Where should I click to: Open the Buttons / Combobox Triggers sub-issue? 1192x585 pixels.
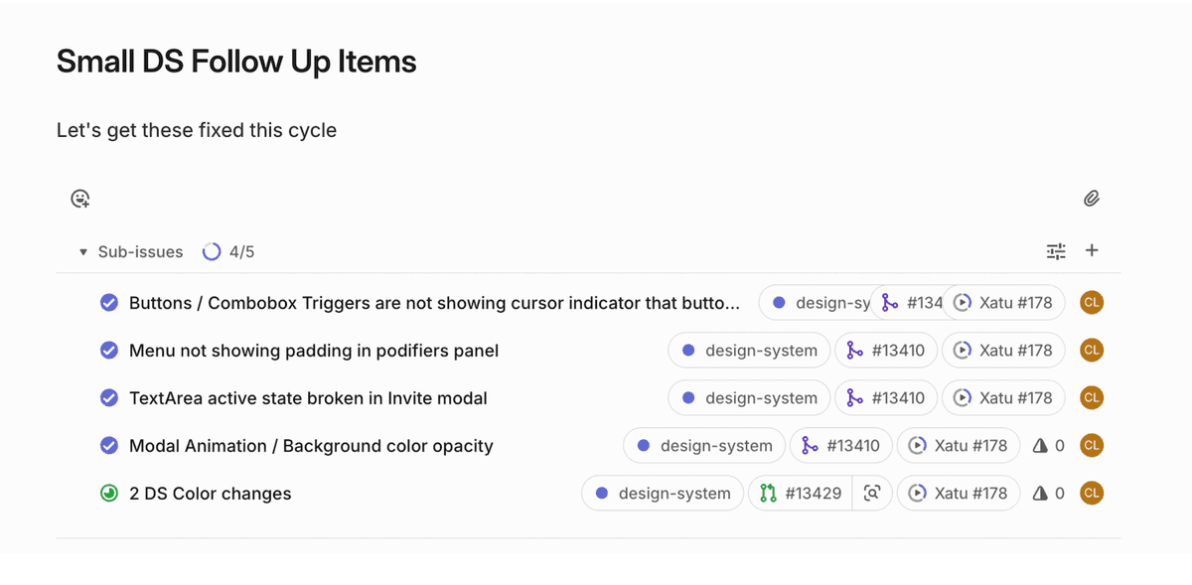[434, 303]
